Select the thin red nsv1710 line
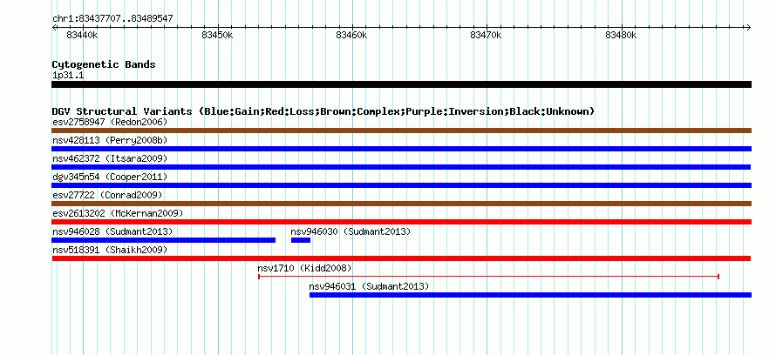Image resolution: width=776 pixels, height=355 pixels. 488,277
